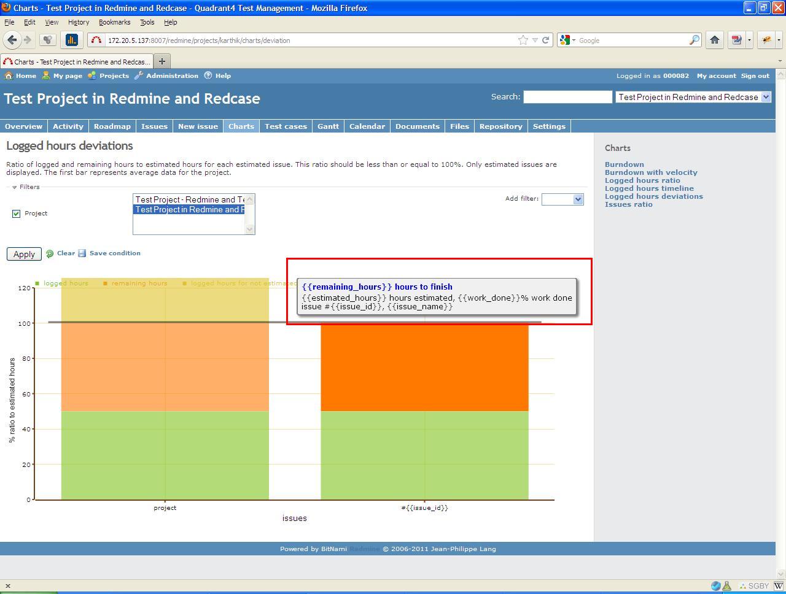Switch to the Files tab

(459, 126)
